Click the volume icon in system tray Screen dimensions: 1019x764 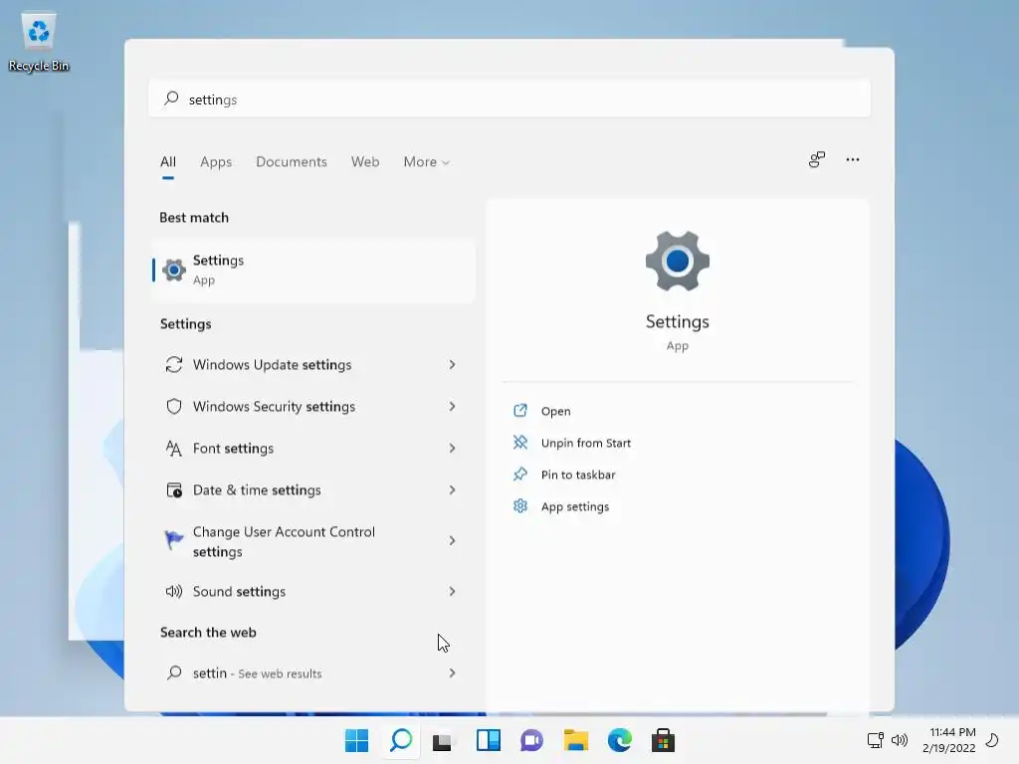(900, 740)
